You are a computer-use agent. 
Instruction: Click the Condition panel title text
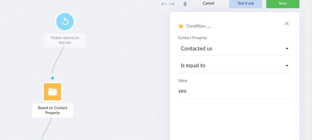[198, 26]
